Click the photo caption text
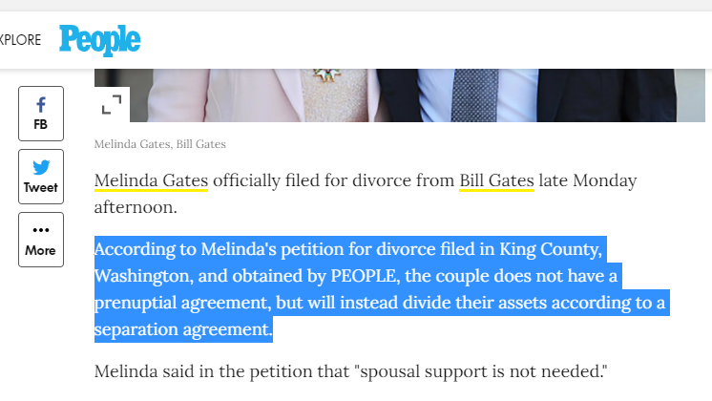The image size is (712, 401). [x=159, y=144]
